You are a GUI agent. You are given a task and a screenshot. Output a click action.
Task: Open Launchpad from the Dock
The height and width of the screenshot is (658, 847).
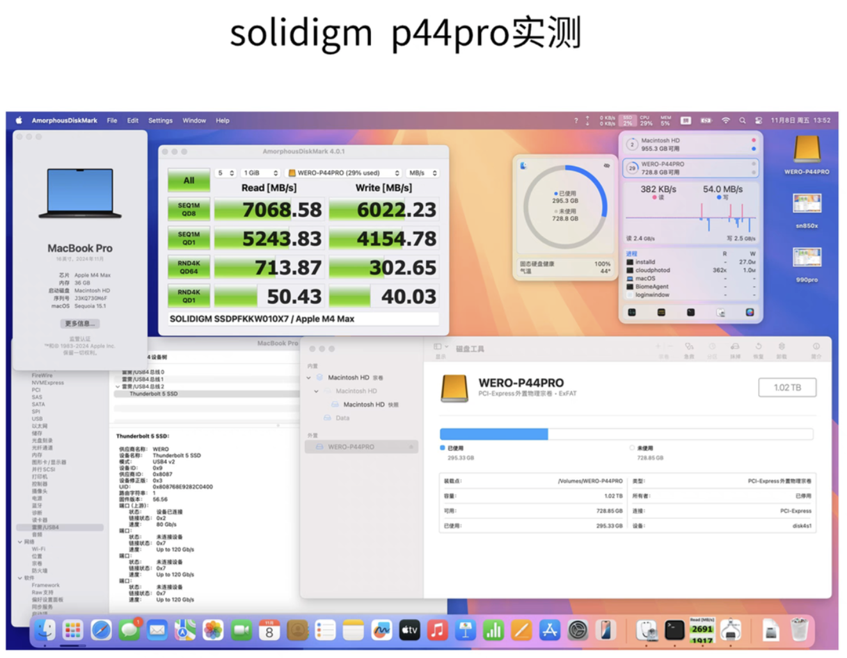click(73, 630)
